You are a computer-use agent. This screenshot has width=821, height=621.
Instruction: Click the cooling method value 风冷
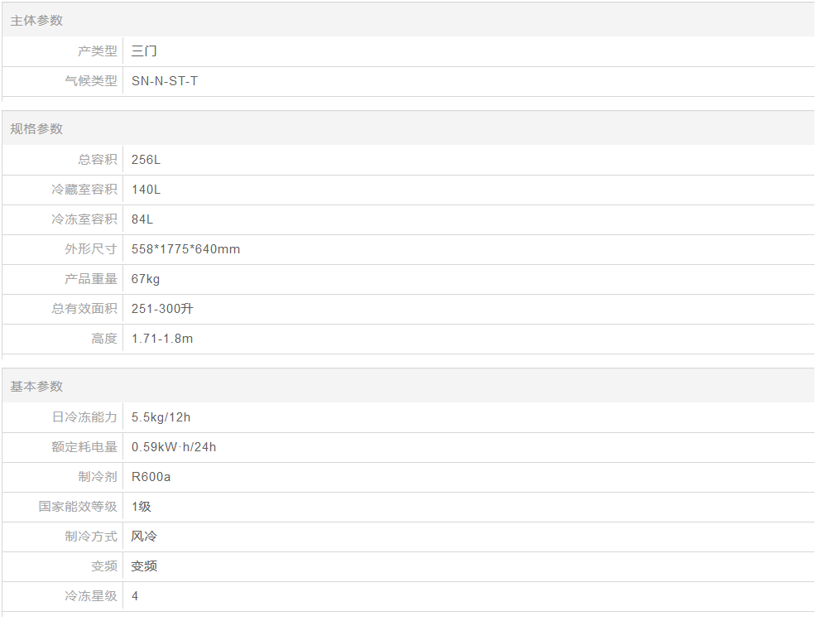coord(144,537)
